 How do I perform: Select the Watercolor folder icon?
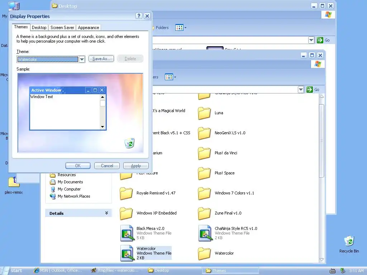[x=204, y=254]
